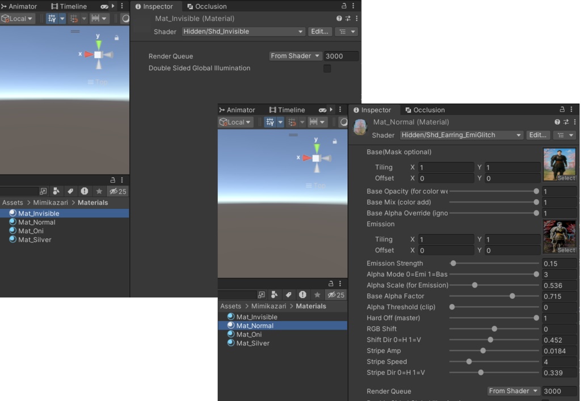Lock the front window Inspector
Image resolution: width=581 pixels, height=401 pixels.
562,109
